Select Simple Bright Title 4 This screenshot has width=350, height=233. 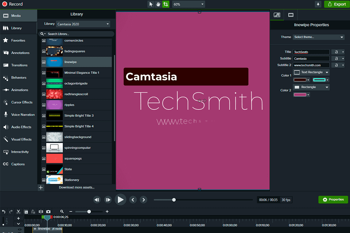click(77, 126)
